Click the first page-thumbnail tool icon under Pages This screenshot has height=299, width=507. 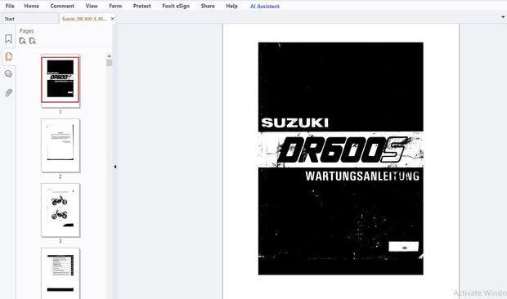point(23,41)
